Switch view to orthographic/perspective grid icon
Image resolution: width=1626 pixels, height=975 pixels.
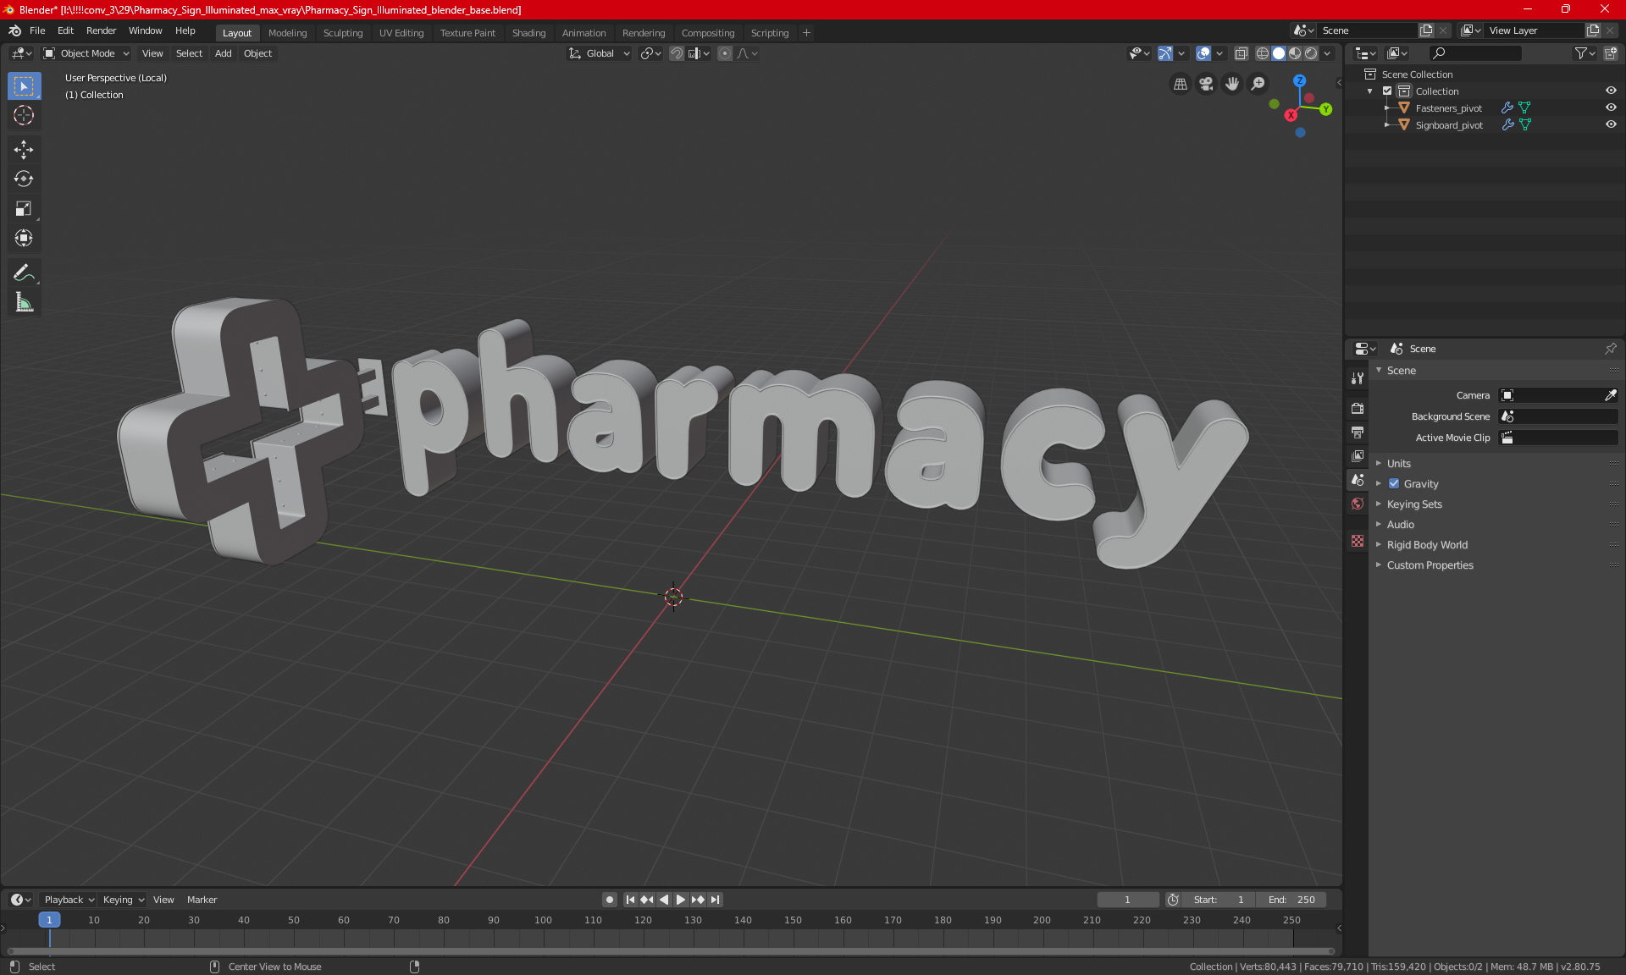(1180, 84)
